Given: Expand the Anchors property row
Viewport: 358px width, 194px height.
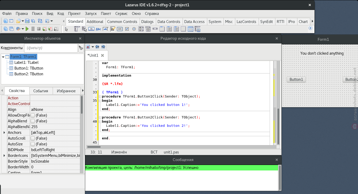Looking at the screenshot, I should [4, 133].
